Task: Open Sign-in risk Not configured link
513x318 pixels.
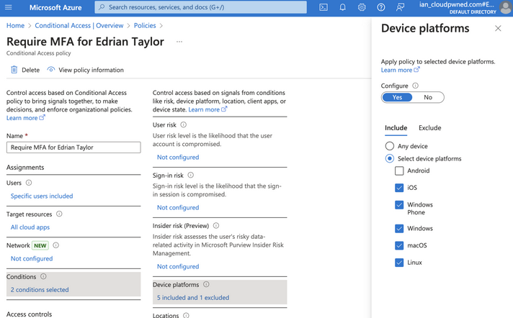Action: (178, 207)
